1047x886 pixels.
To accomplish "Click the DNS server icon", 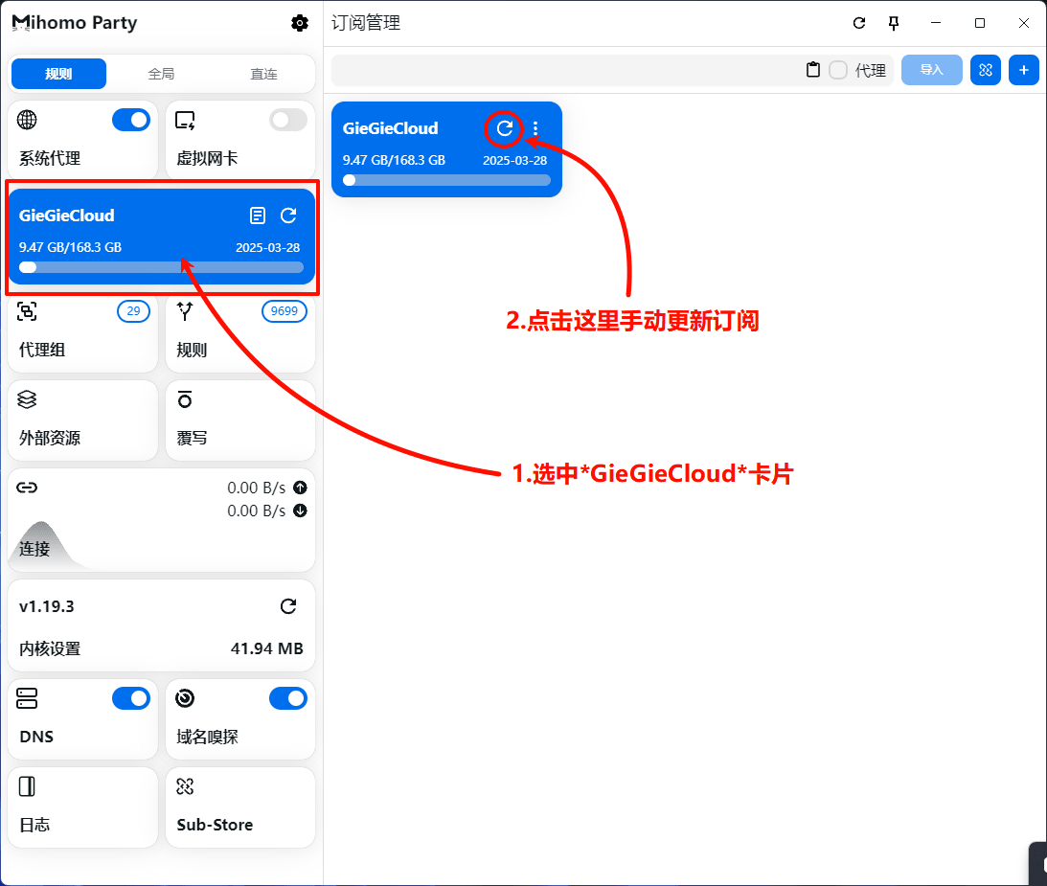I will point(27,698).
